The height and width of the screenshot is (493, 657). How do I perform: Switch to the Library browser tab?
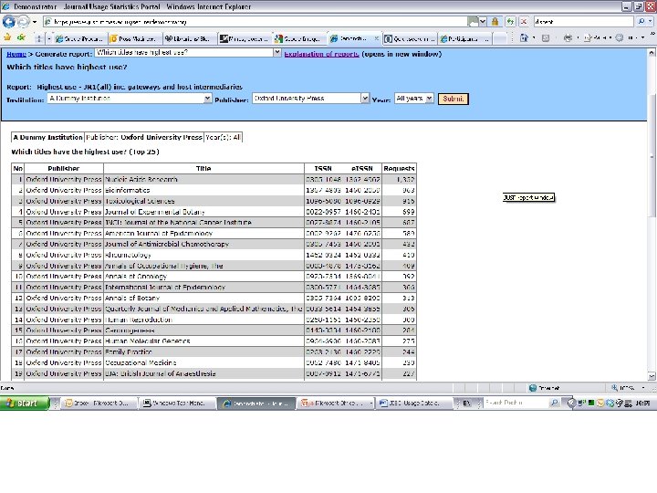[x=189, y=38]
